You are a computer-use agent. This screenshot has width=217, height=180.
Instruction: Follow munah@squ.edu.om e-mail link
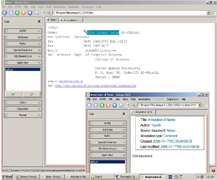tap(71, 81)
